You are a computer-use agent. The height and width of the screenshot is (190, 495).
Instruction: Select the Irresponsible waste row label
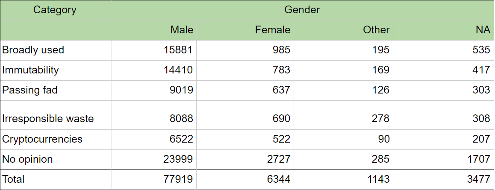[x=56, y=115]
